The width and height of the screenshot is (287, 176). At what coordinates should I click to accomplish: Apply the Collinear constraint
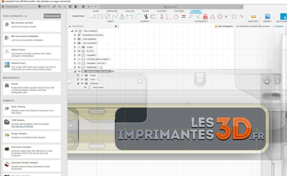coord(227,17)
